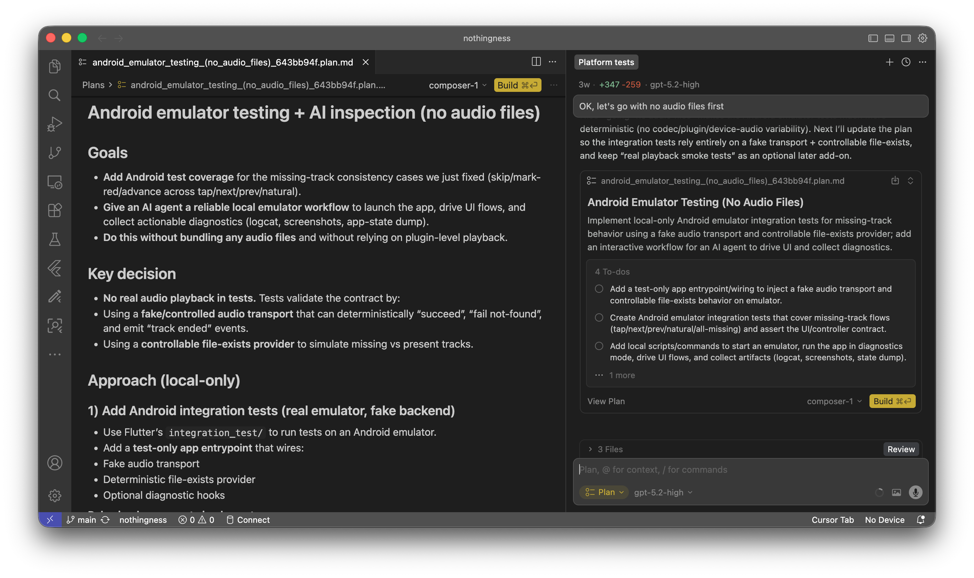Toggle primary sidebar layout icon in title bar
The height and width of the screenshot is (578, 974).
click(x=873, y=38)
